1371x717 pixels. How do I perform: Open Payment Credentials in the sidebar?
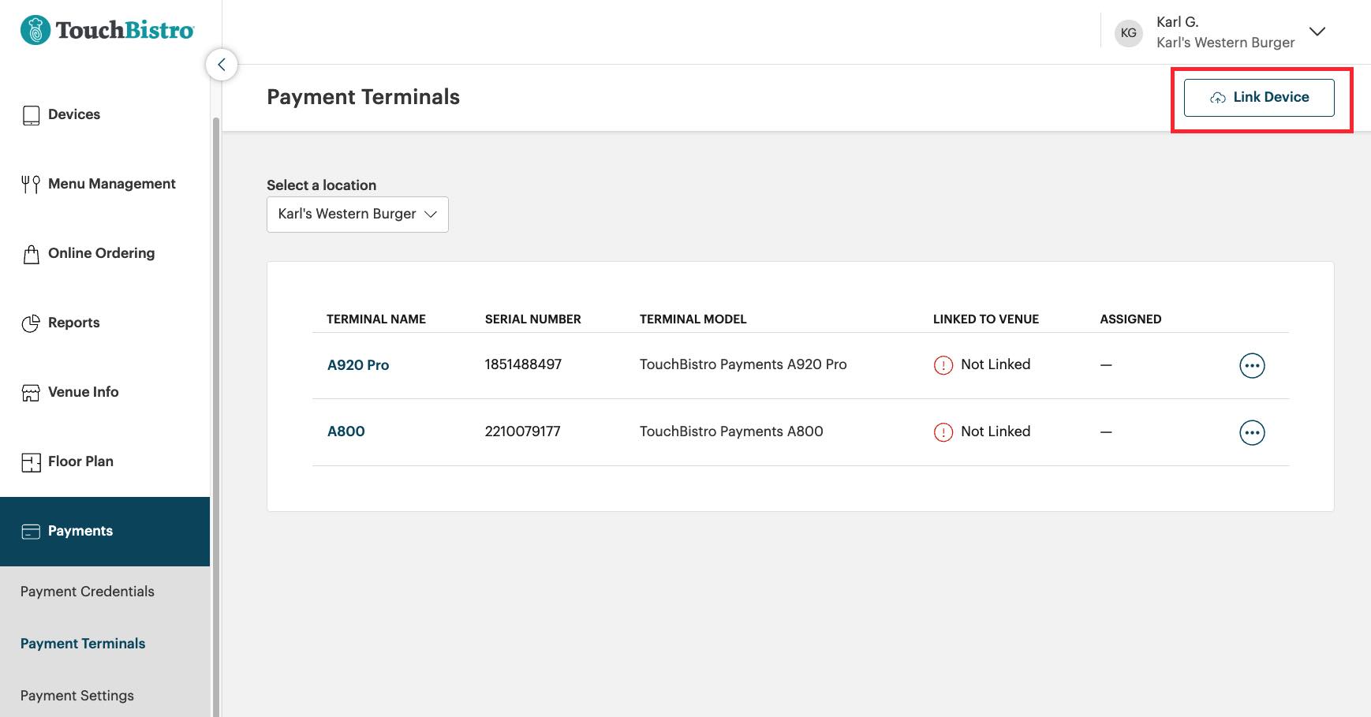tap(87, 591)
